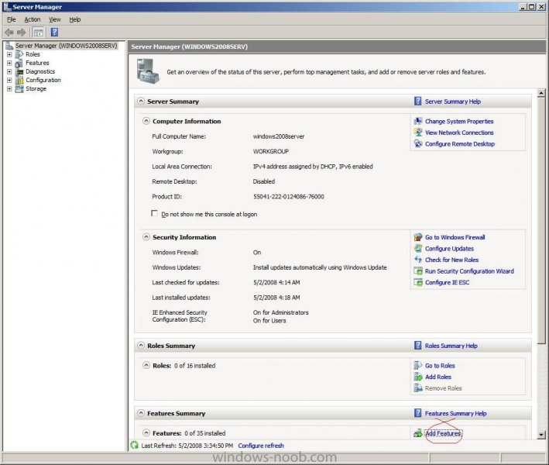Click the Back arrow toolbar icon
Viewport: 549px width, 465px height.
pos(9,33)
